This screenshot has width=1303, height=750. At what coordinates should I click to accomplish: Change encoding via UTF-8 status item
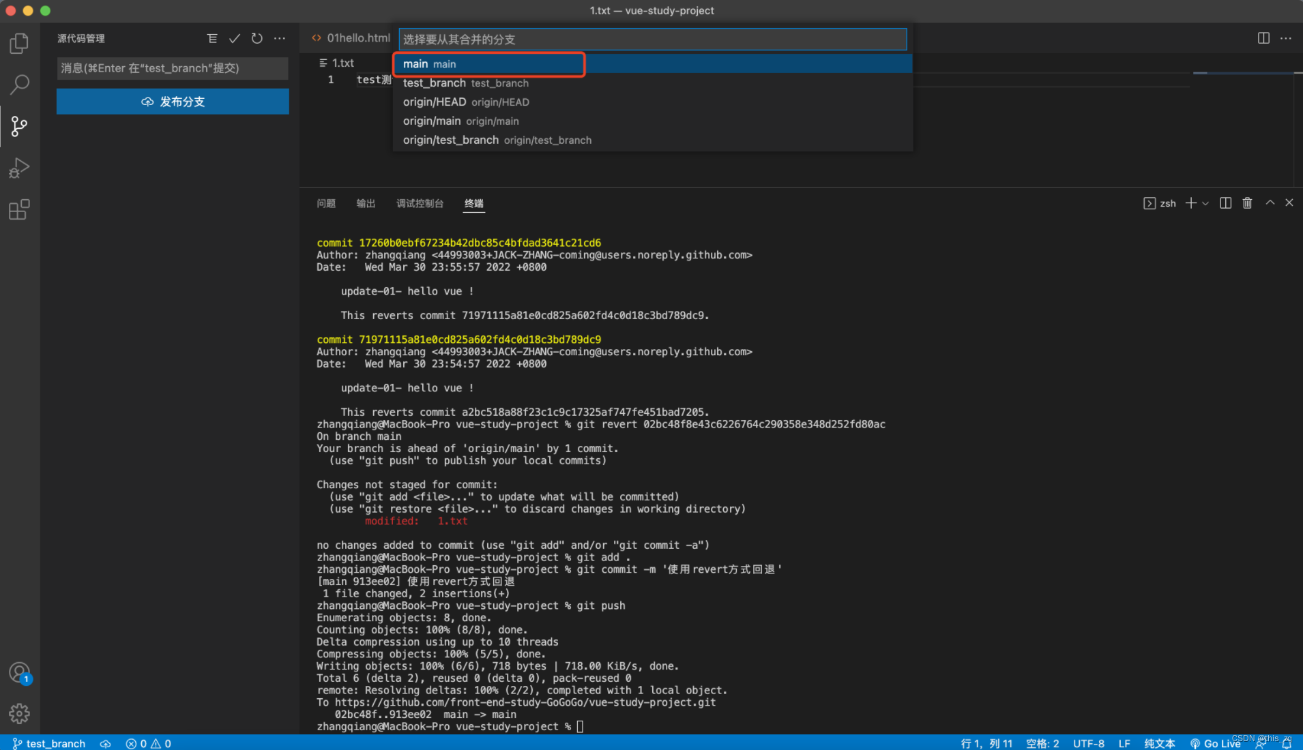tap(1089, 743)
